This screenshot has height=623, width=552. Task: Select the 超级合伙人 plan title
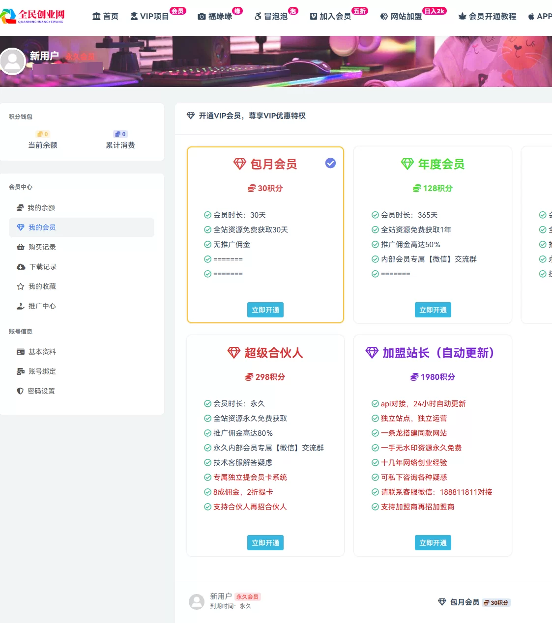pos(274,353)
